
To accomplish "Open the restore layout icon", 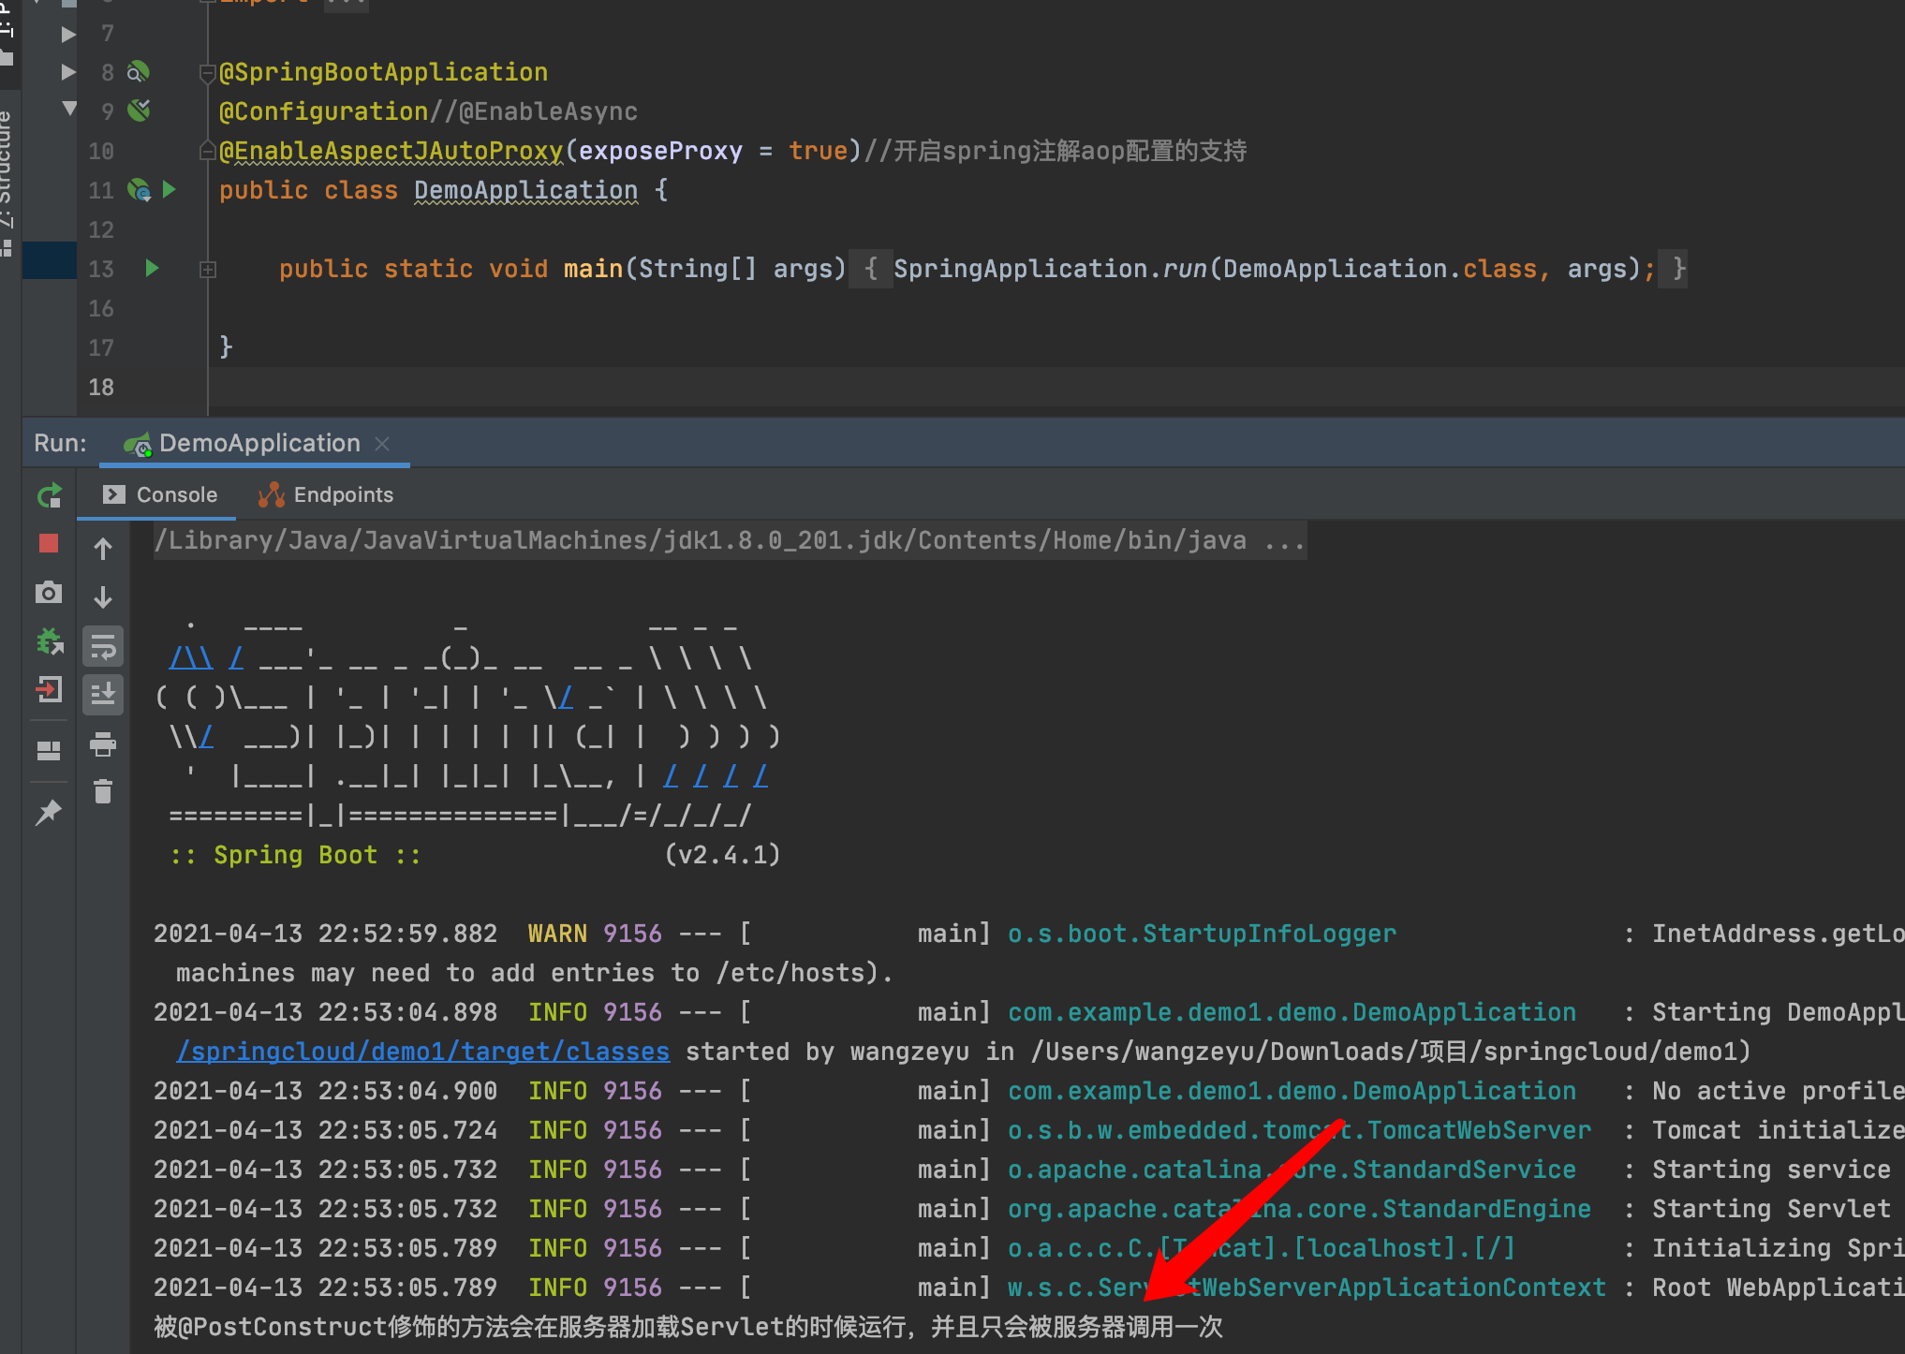I will (x=49, y=751).
